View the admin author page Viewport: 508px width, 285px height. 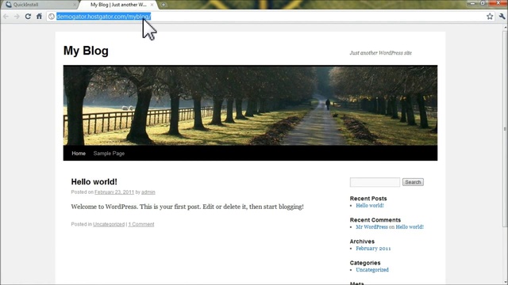pyautogui.click(x=148, y=192)
